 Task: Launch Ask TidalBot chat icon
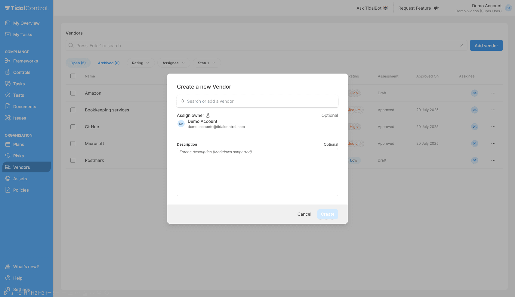pyautogui.click(x=385, y=8)
